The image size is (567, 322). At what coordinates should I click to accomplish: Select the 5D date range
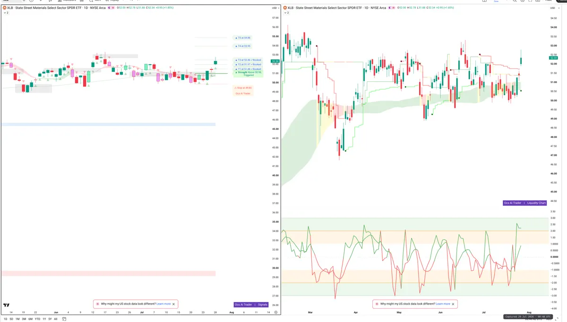click(x=11, y=319)
